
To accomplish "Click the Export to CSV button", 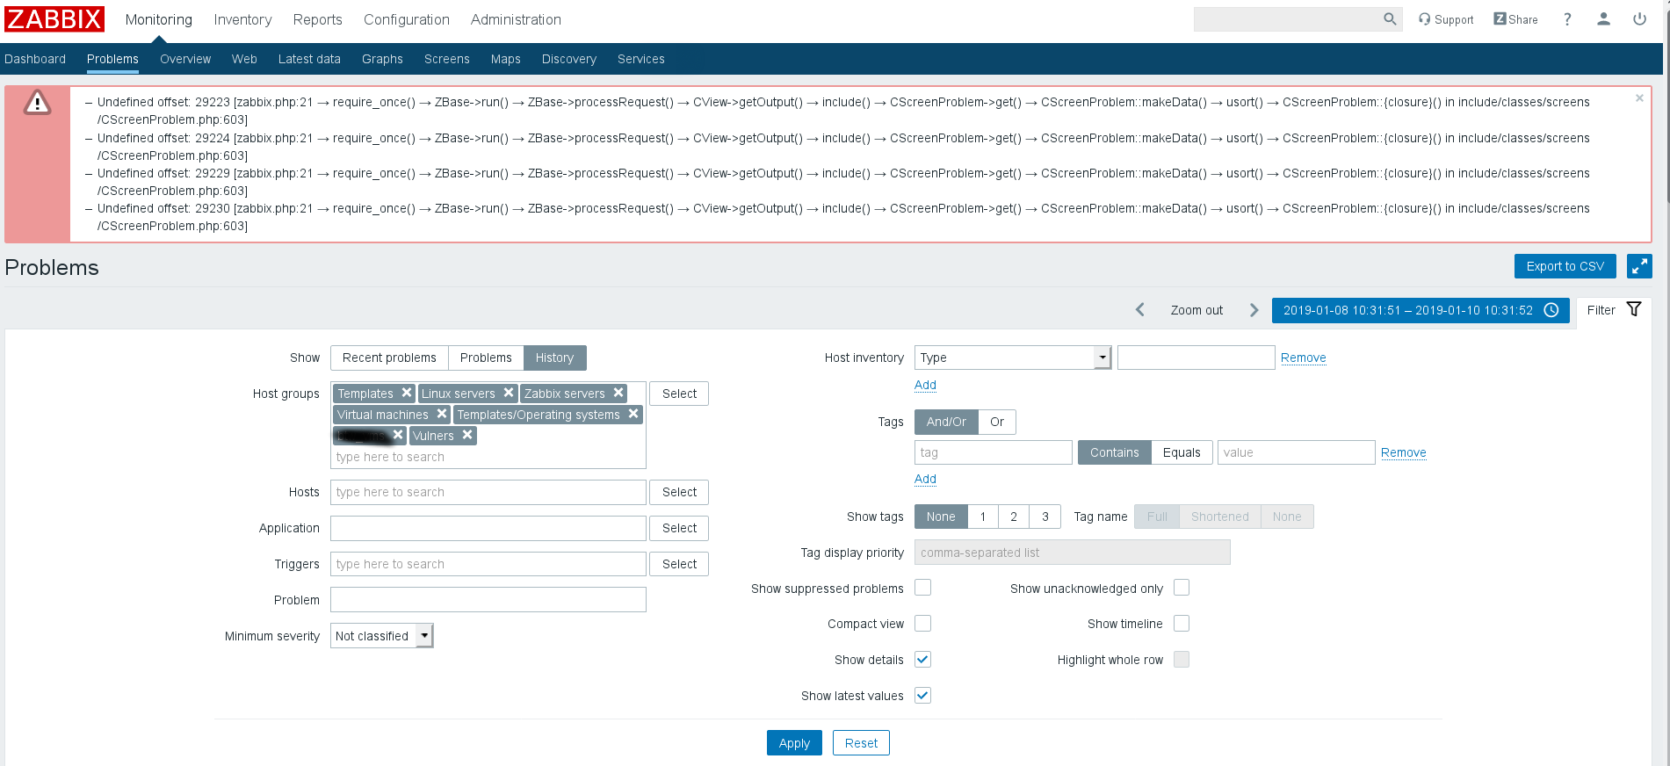I will click(1565, 266).
